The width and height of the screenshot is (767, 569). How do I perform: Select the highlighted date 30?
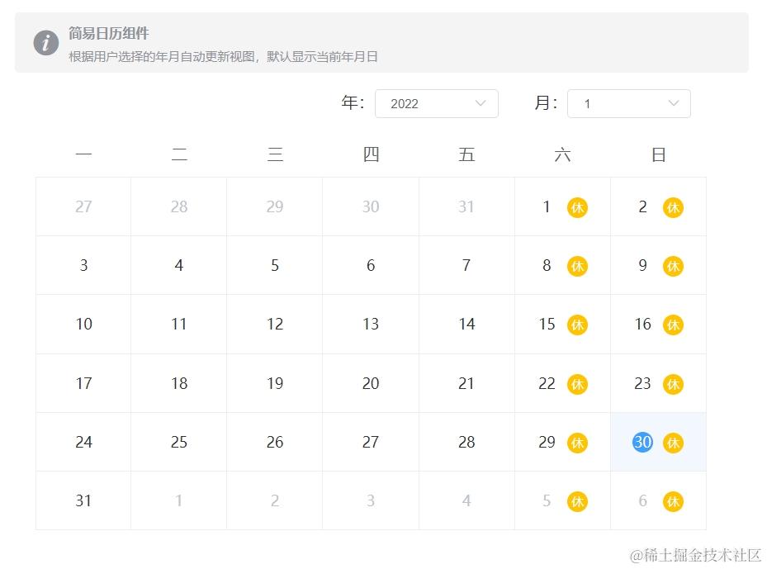(642, 443)
